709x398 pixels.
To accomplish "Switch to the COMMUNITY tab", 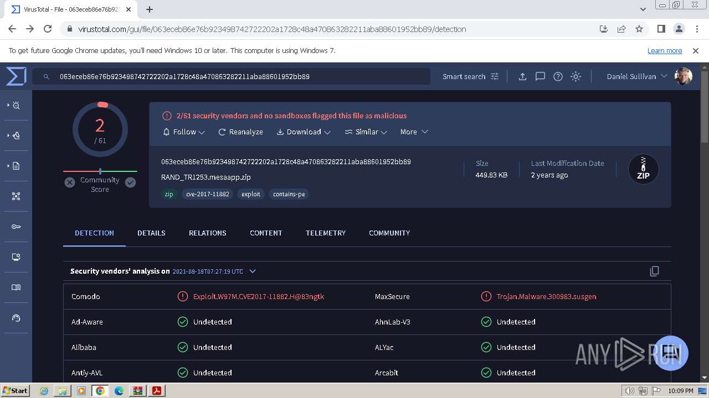I will pos(389,233).
